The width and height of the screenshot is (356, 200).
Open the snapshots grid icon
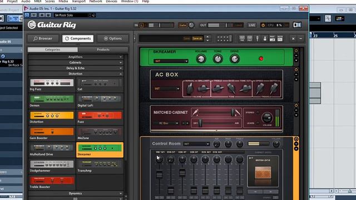click(x=224, y=38)
